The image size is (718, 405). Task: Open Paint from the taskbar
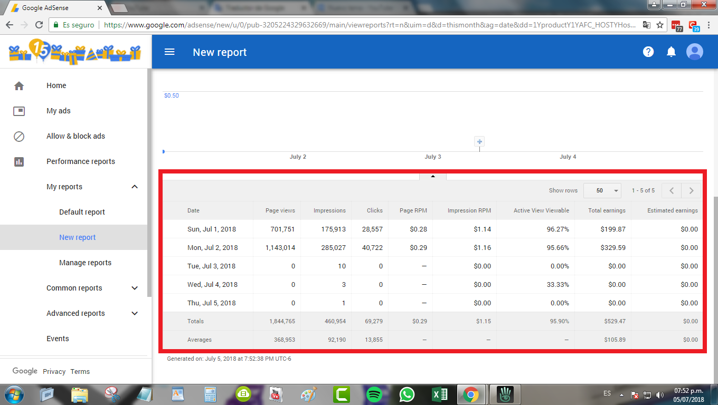coord(309,394)
